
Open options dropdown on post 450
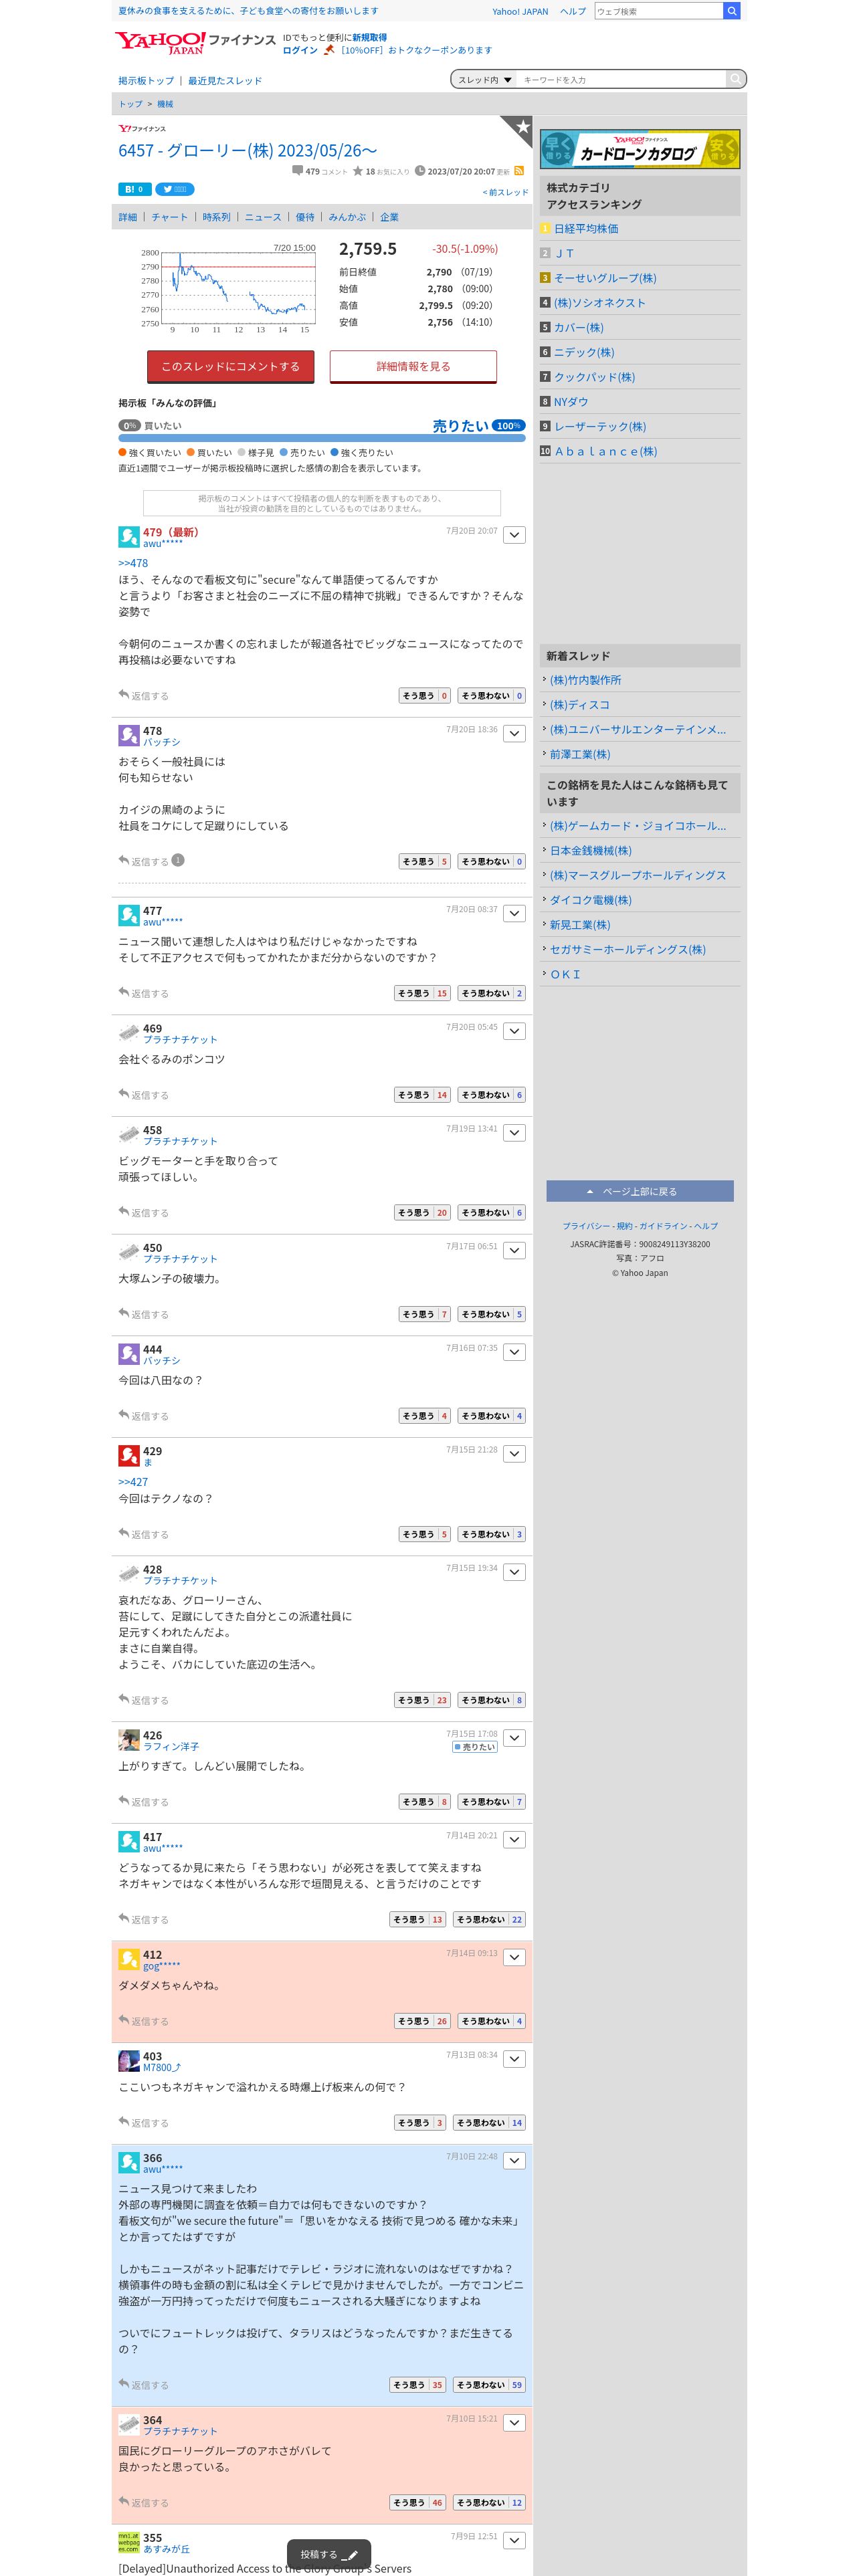coord(514,1250)
